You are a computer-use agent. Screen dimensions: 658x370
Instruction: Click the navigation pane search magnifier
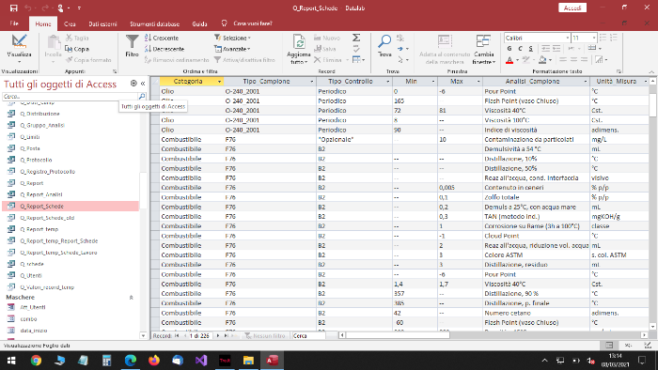click(142, 97)
